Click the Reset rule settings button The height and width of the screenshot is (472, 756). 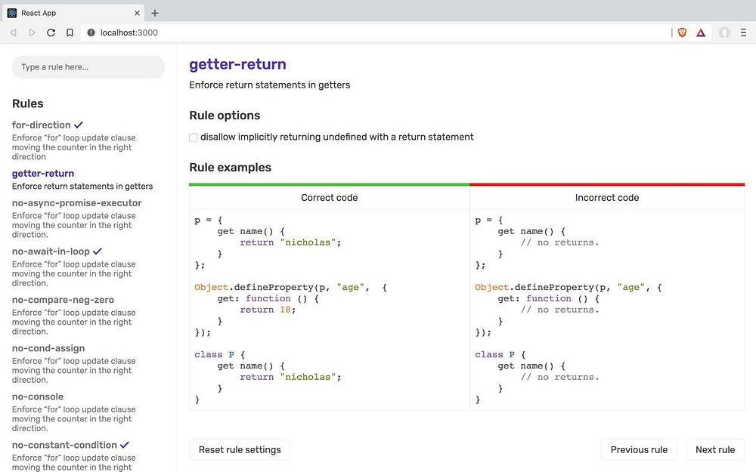tap(240, 449)
